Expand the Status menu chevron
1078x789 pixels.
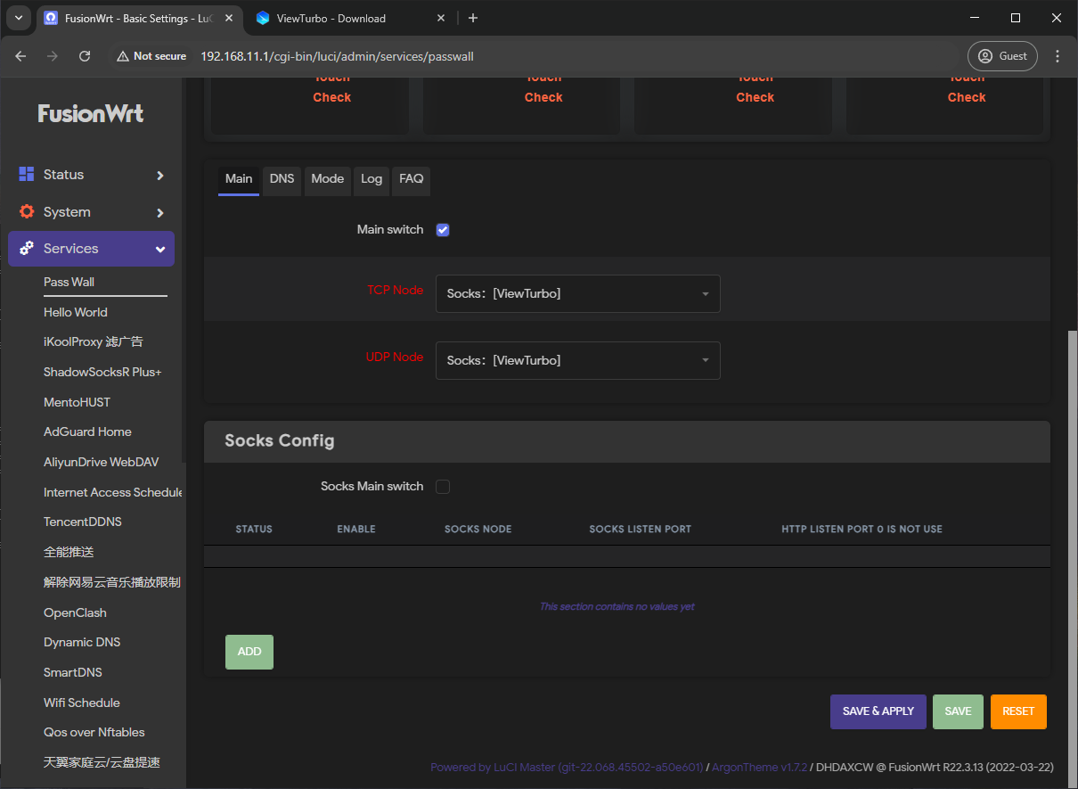(160, 176)
